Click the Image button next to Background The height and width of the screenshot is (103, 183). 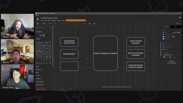click(x=173, y=37)
